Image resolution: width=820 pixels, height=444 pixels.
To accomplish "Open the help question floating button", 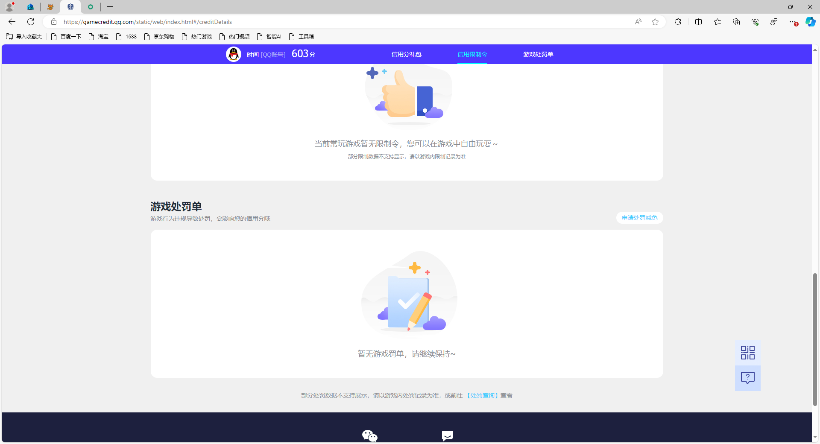I will tap(748, 378).
